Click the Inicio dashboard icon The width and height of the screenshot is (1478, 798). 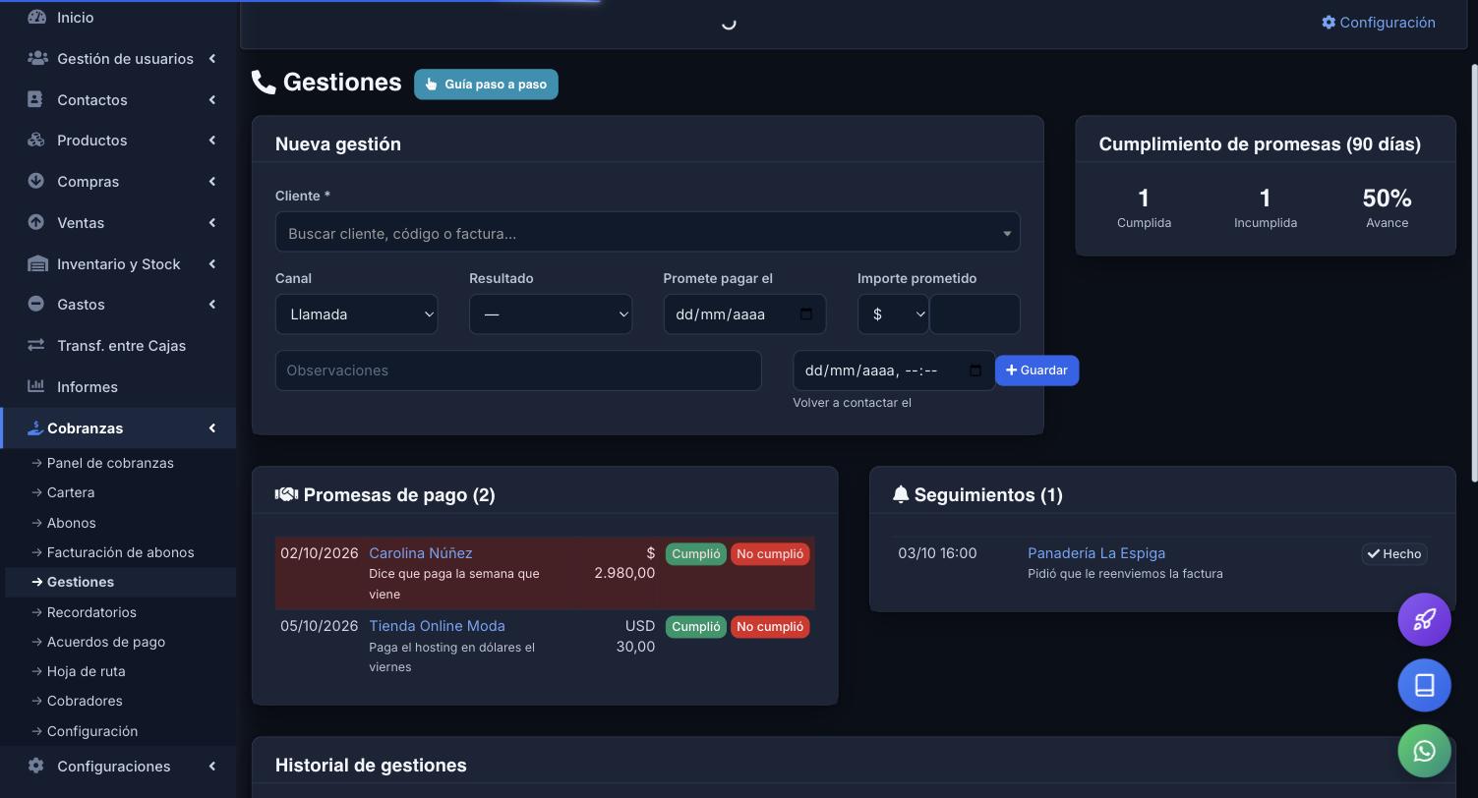pos(36,17)
